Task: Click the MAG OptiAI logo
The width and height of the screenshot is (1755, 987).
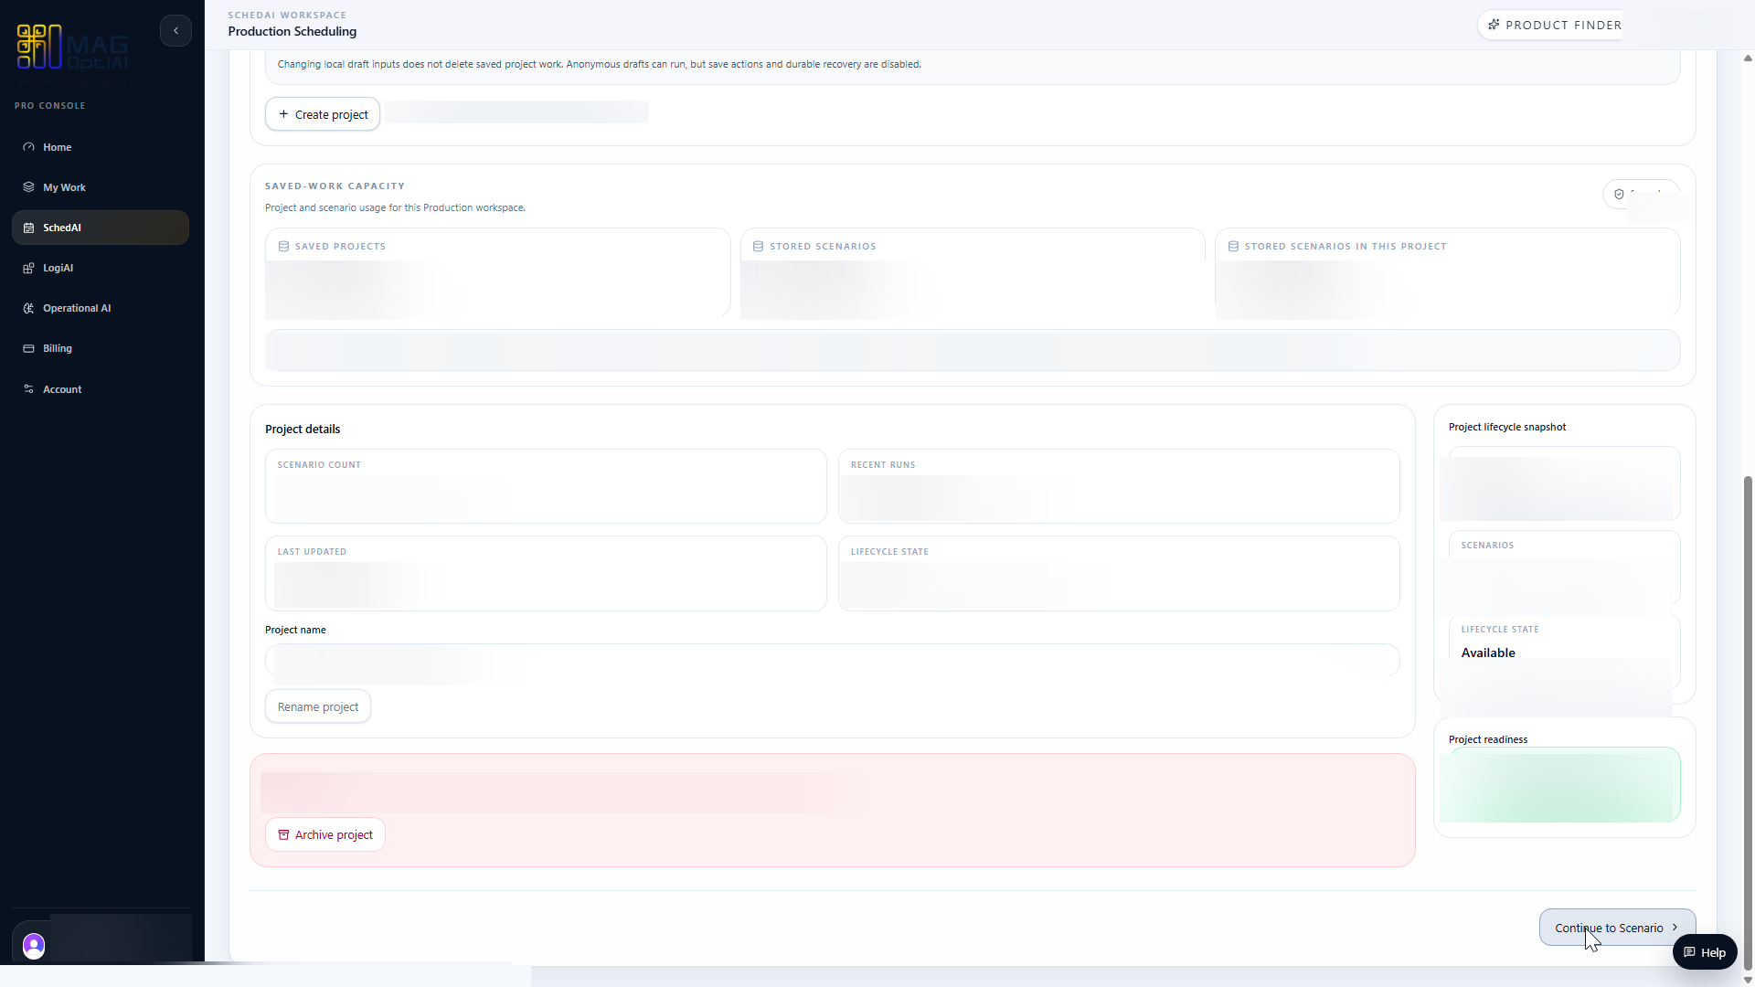Action: pos(72,48)
